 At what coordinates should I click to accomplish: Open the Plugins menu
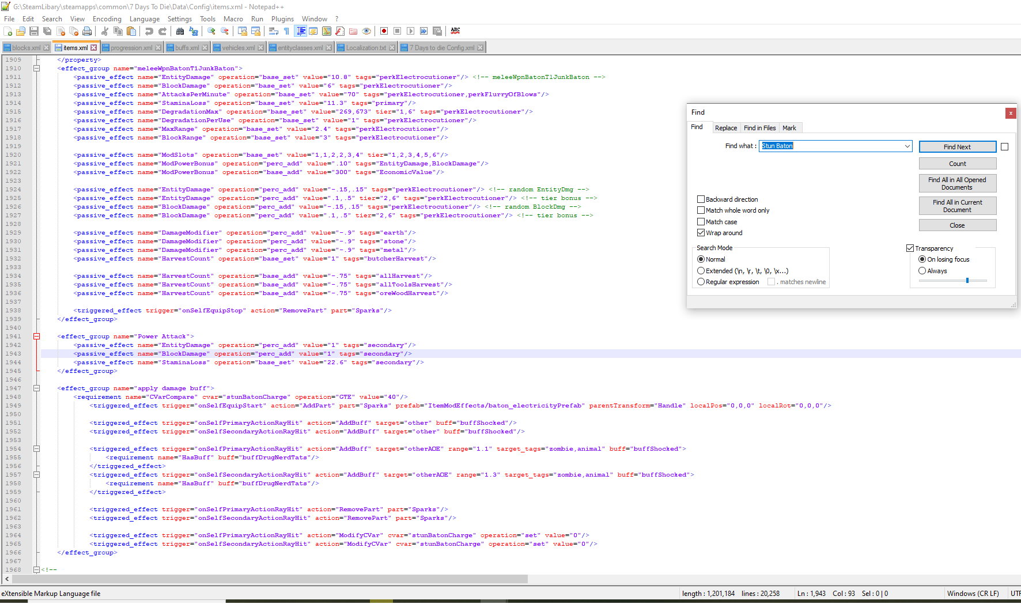[282, 19]
